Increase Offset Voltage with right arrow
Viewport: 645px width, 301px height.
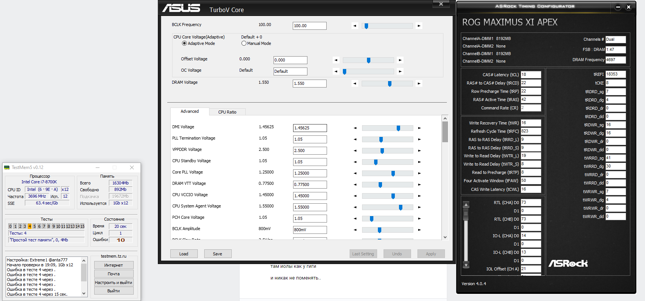[x=400, y=60]
